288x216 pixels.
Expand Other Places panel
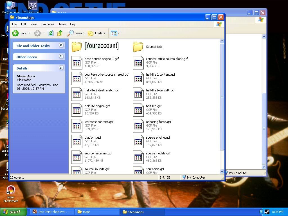tap(61, 57)
